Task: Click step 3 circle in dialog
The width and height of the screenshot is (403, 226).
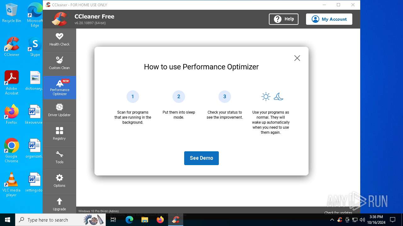Action: 224,97
